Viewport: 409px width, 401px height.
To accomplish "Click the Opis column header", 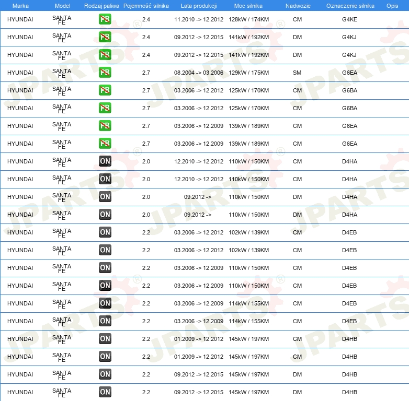I will point(392,6).
